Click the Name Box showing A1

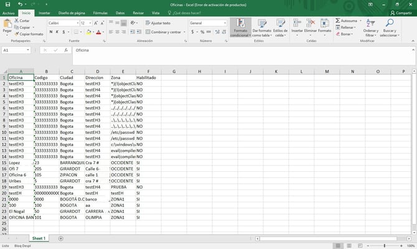click(x=16, y=50)
